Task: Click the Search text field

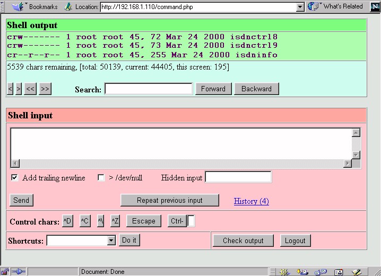Action: 149,89
